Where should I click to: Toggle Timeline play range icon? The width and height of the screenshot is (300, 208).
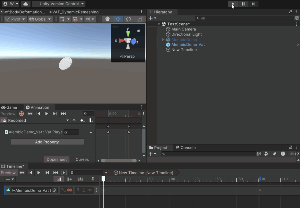(x=64, y=173)
